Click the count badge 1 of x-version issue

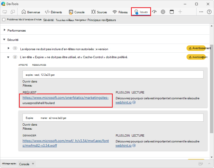click(x=15, y=48)
